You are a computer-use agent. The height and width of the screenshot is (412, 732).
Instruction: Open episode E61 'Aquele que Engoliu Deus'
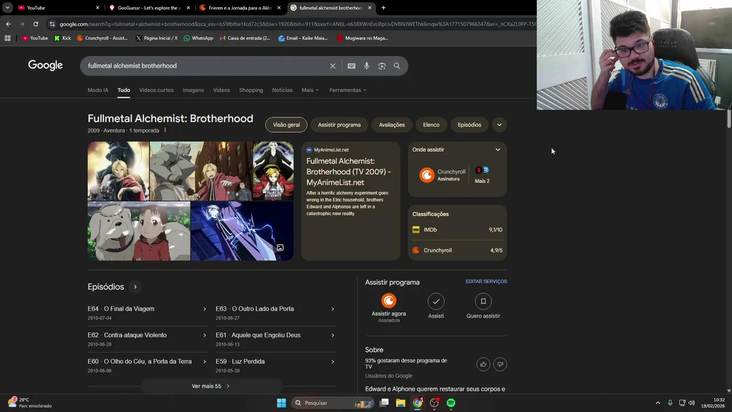point(275,339)
